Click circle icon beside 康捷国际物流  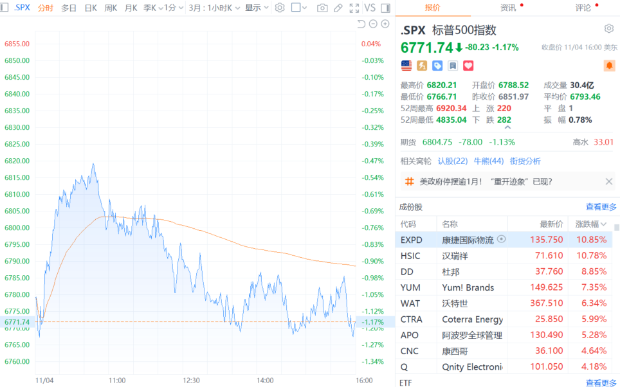click(x=502, y=239)
